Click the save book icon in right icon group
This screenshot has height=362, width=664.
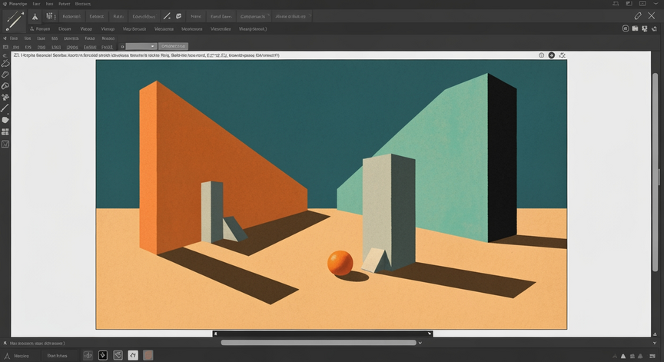pos(635,28)
